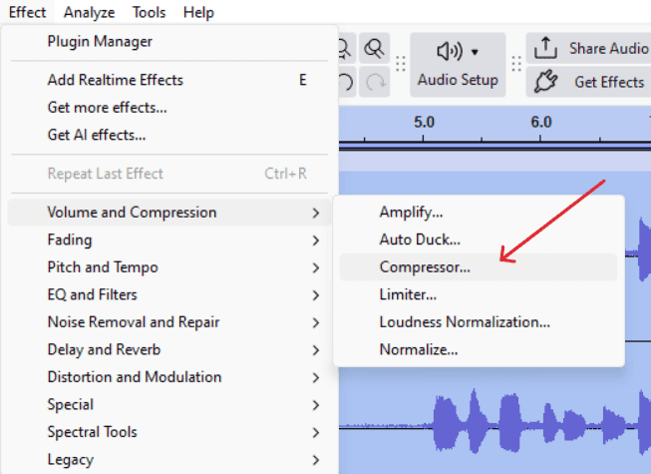Click the undo arrow icon

click(346, 82)
